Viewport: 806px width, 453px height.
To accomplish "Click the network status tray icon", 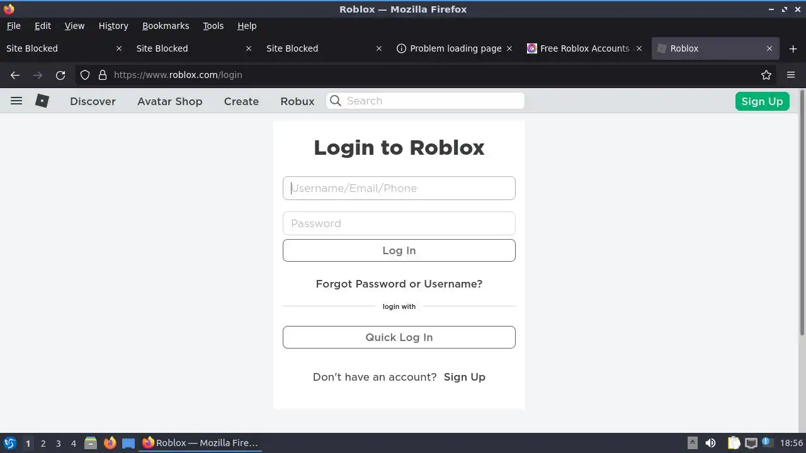I will pyautogui.click(x=751, y=443).
